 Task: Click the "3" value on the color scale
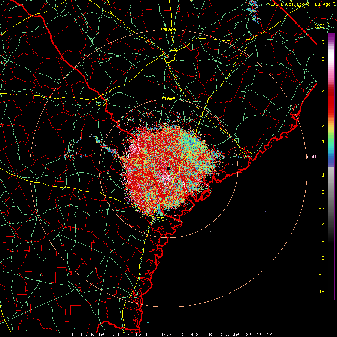point(323,109)
